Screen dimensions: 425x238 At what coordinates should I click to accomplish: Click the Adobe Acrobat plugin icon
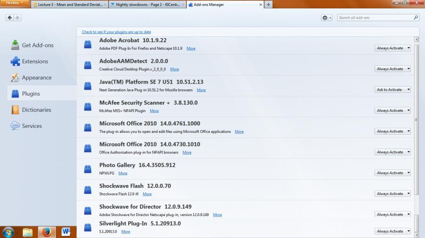[88, 44]
